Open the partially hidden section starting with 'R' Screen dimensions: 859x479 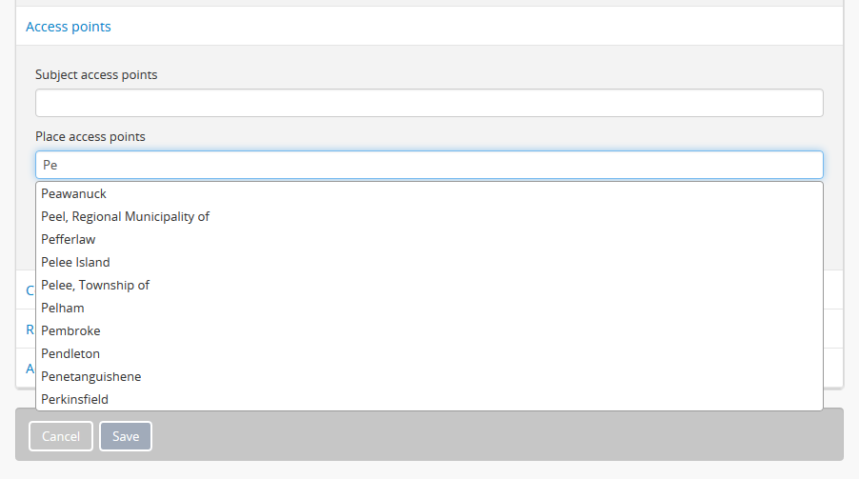click(x=30, y=329)
